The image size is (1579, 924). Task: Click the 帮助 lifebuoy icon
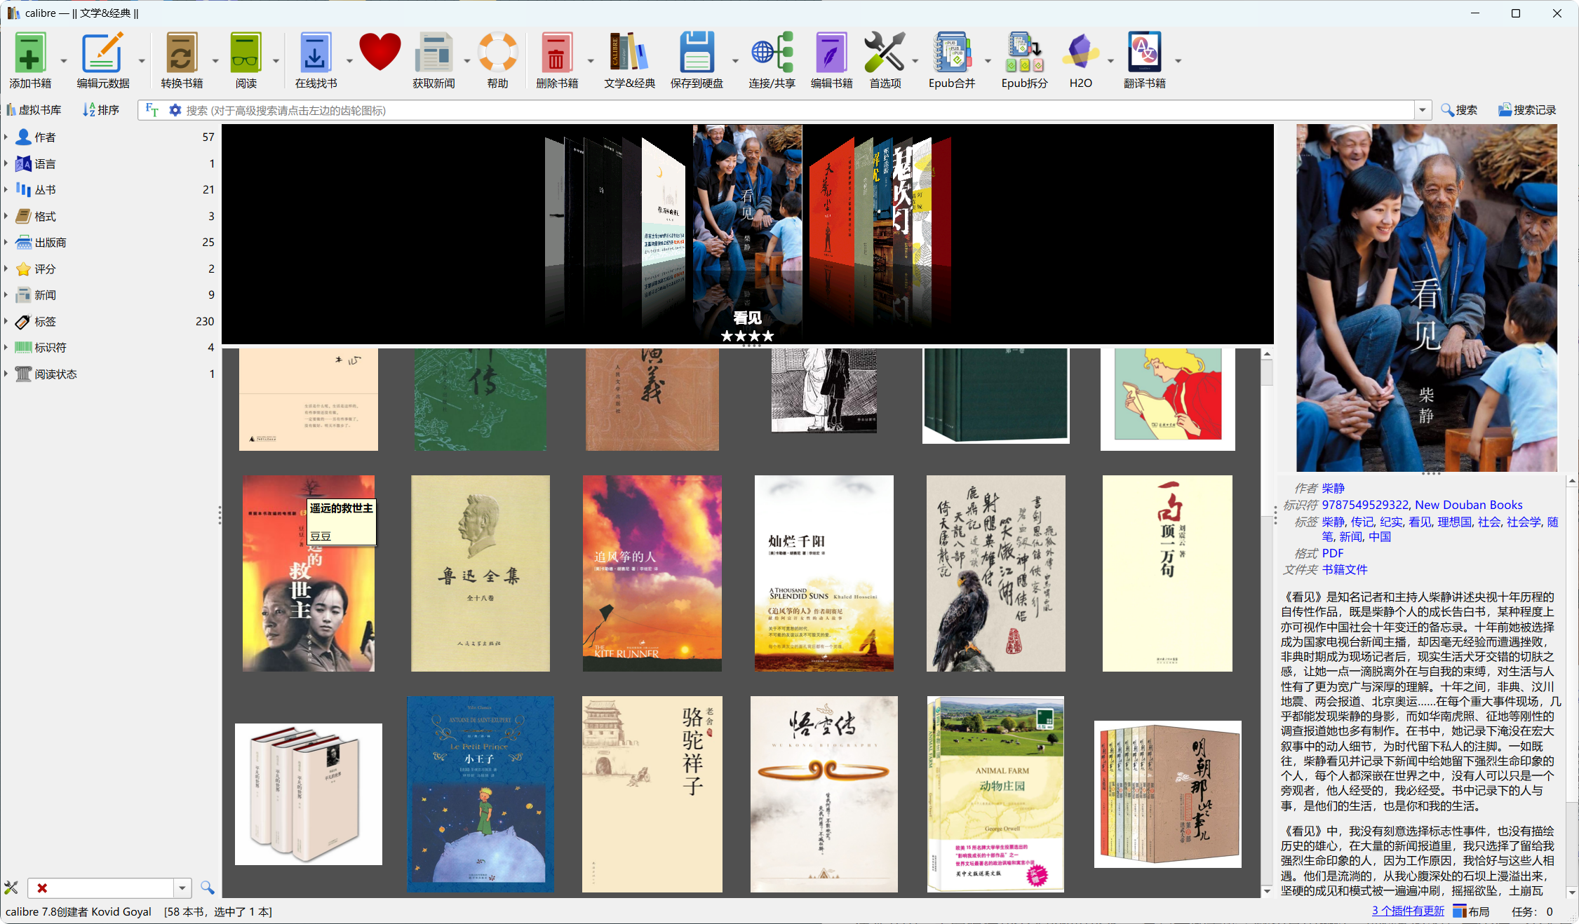[x=497, y=53]
